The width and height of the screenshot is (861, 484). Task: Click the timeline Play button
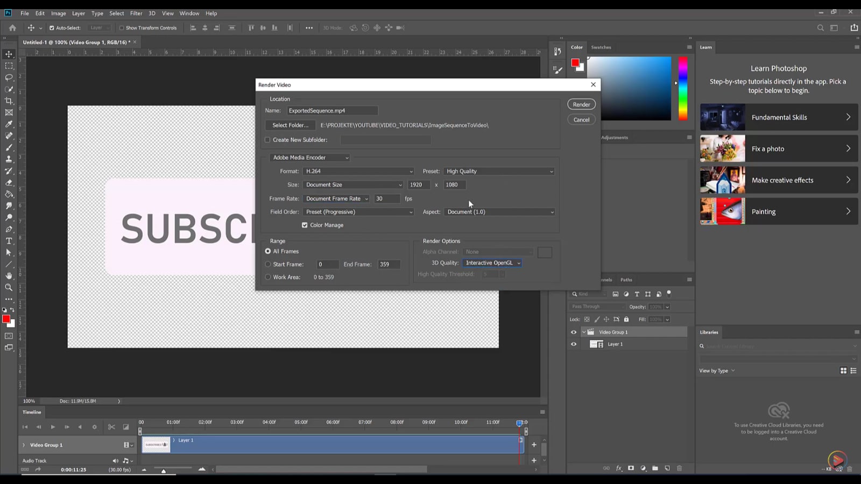click(53, 427)
